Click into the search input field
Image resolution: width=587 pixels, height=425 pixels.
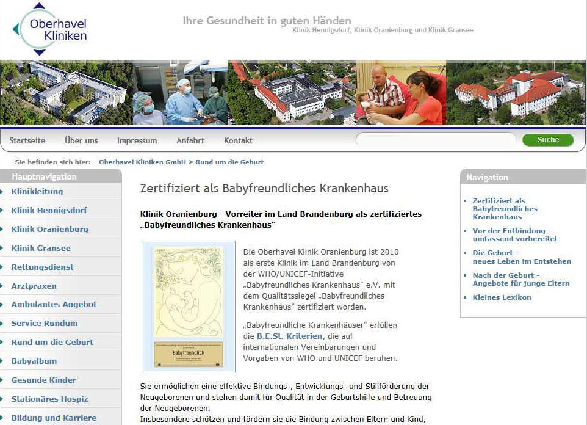[x=436, y=140]
